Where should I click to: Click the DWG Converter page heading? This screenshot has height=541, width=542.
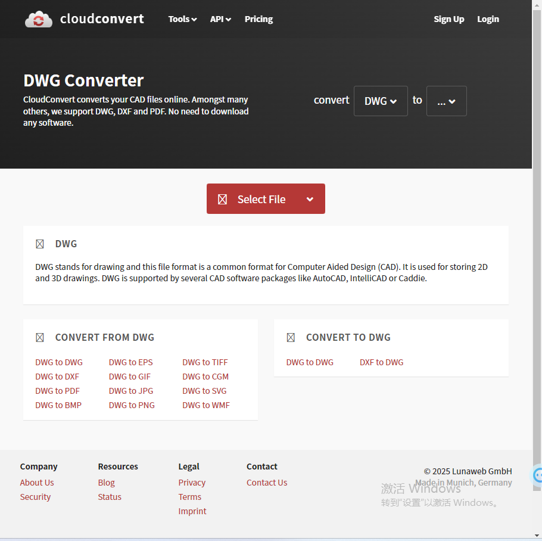83,80
